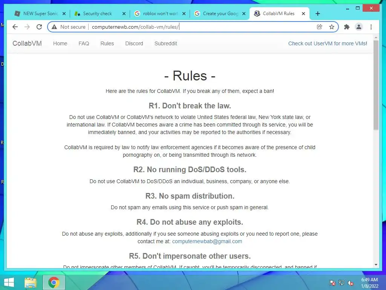Close the roblox won't work tab
The width and height of the screenshot is (386, 290).
pyautogui.click(x=184, y=14)
